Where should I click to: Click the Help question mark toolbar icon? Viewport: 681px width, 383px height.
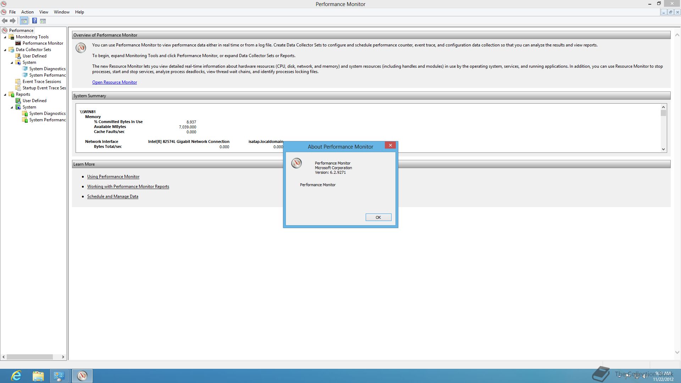[34, 21]
